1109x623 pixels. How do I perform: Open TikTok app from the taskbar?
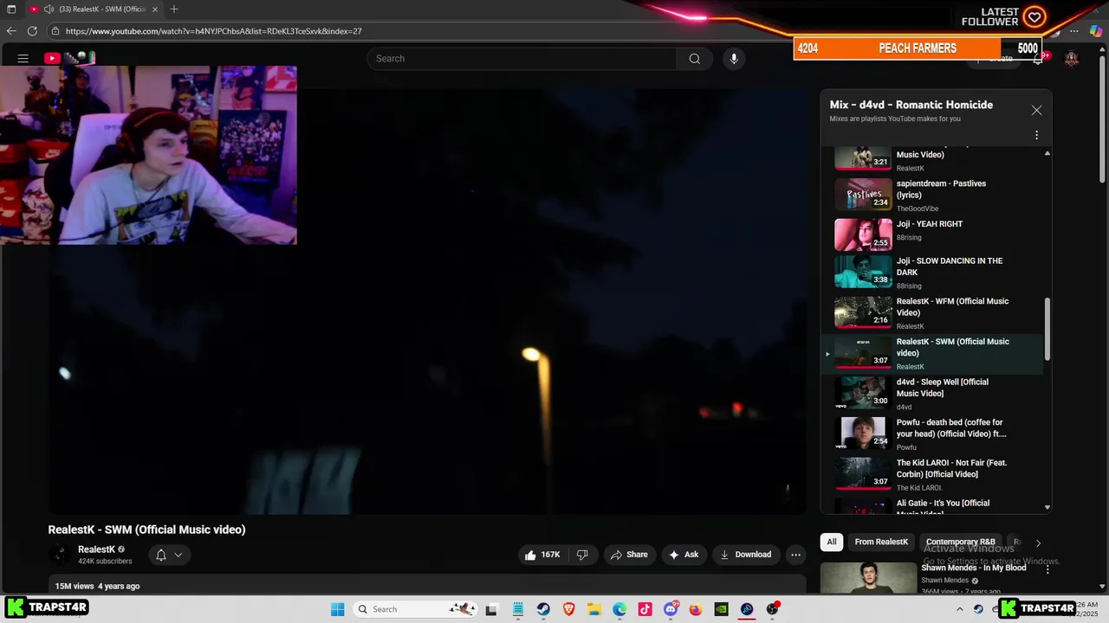pyautogui.click(x=645, y=609)
